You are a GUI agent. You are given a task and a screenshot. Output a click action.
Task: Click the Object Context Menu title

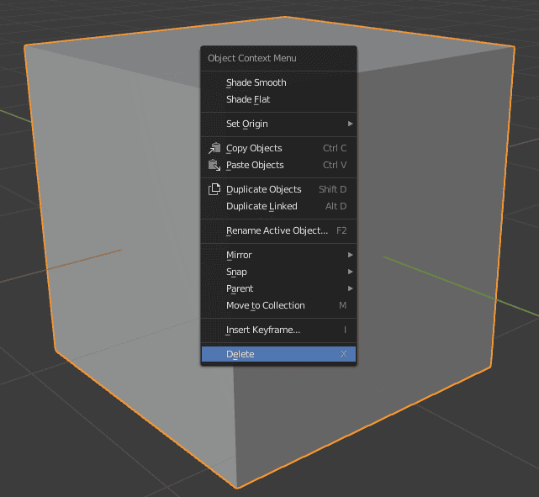(252, 58)
